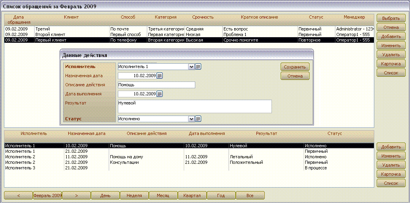This screenshot has height=203, width=410.
Task: Click the Результат text area
Action: click(195, 106)
